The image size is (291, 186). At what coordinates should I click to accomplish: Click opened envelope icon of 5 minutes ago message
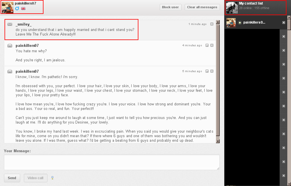click(10, 71)
